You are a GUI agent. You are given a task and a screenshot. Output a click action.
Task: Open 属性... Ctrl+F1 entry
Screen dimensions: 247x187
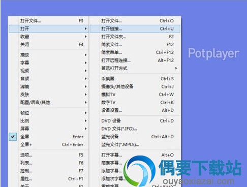48,179
